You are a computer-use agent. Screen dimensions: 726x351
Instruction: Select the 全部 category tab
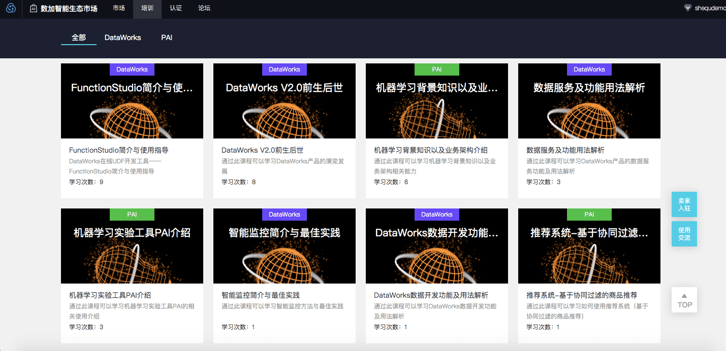(79, 38)
